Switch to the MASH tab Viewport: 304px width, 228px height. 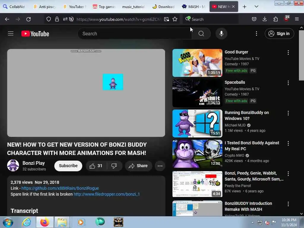[194, 7]
